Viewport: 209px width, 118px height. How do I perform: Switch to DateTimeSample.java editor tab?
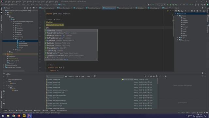(47, 8)
